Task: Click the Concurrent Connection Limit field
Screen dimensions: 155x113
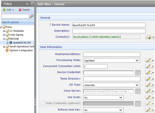Action: point(95,66)
